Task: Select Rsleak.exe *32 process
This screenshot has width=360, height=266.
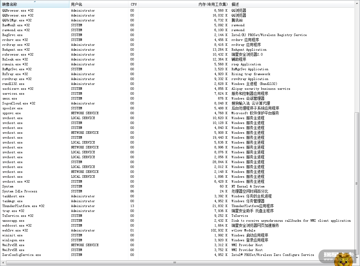Action: click(x=177, y=60)
